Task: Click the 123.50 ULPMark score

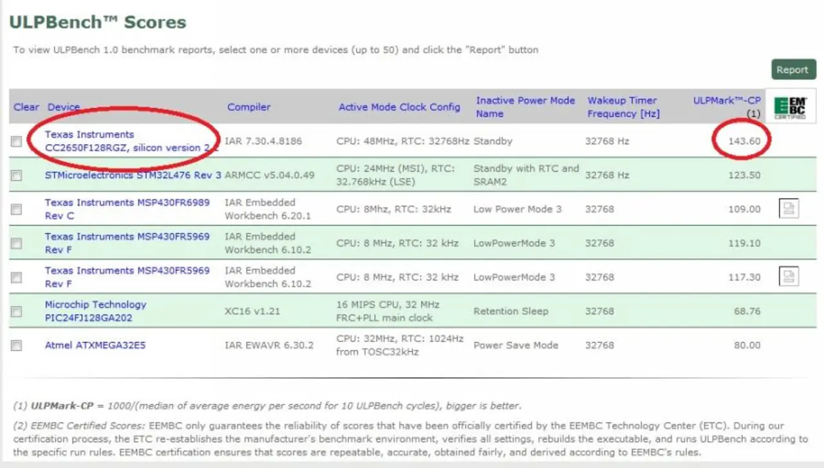Action: pos(744,175)
